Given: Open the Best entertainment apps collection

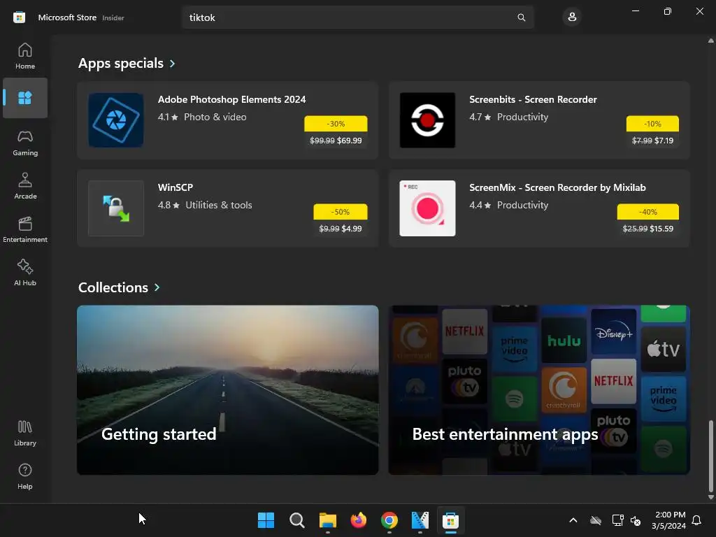Looking at the screenshot, I should tap(539, 390).
